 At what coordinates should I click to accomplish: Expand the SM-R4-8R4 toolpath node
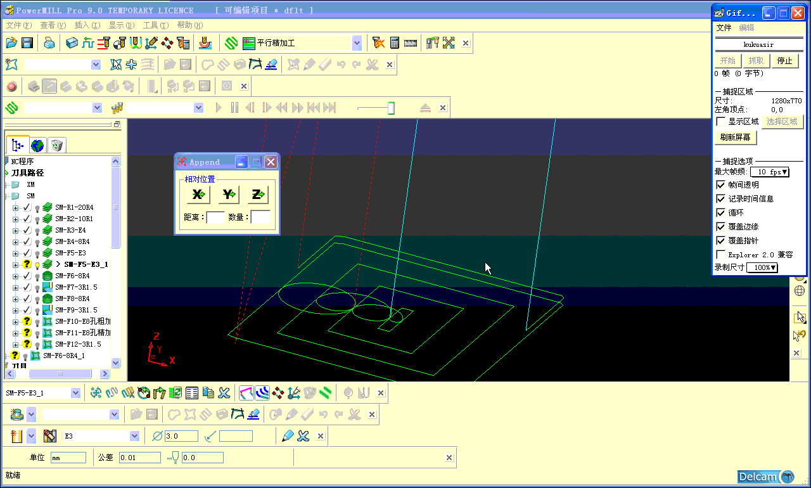15,241
